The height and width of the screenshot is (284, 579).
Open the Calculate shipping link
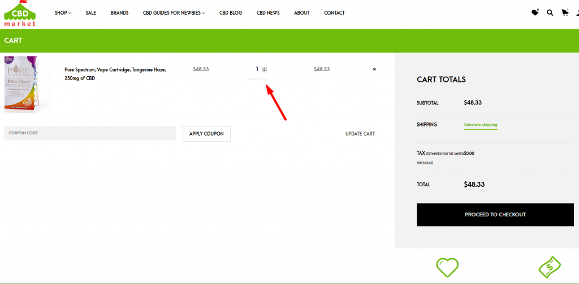481,125
